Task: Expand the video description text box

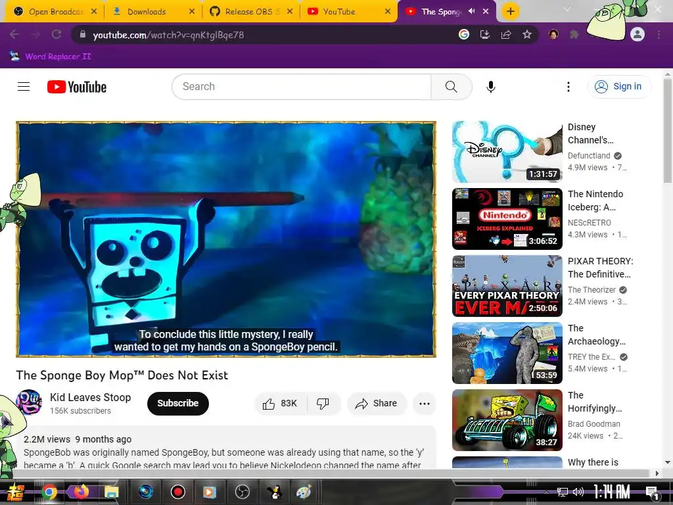Action: pyautogui.click(x=226, y=447)
